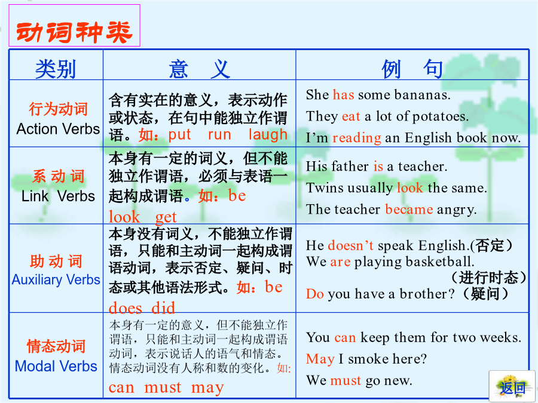Click 'May I smoke here?' sentence
Screen dimensions: 538x403
click(366, 359)
